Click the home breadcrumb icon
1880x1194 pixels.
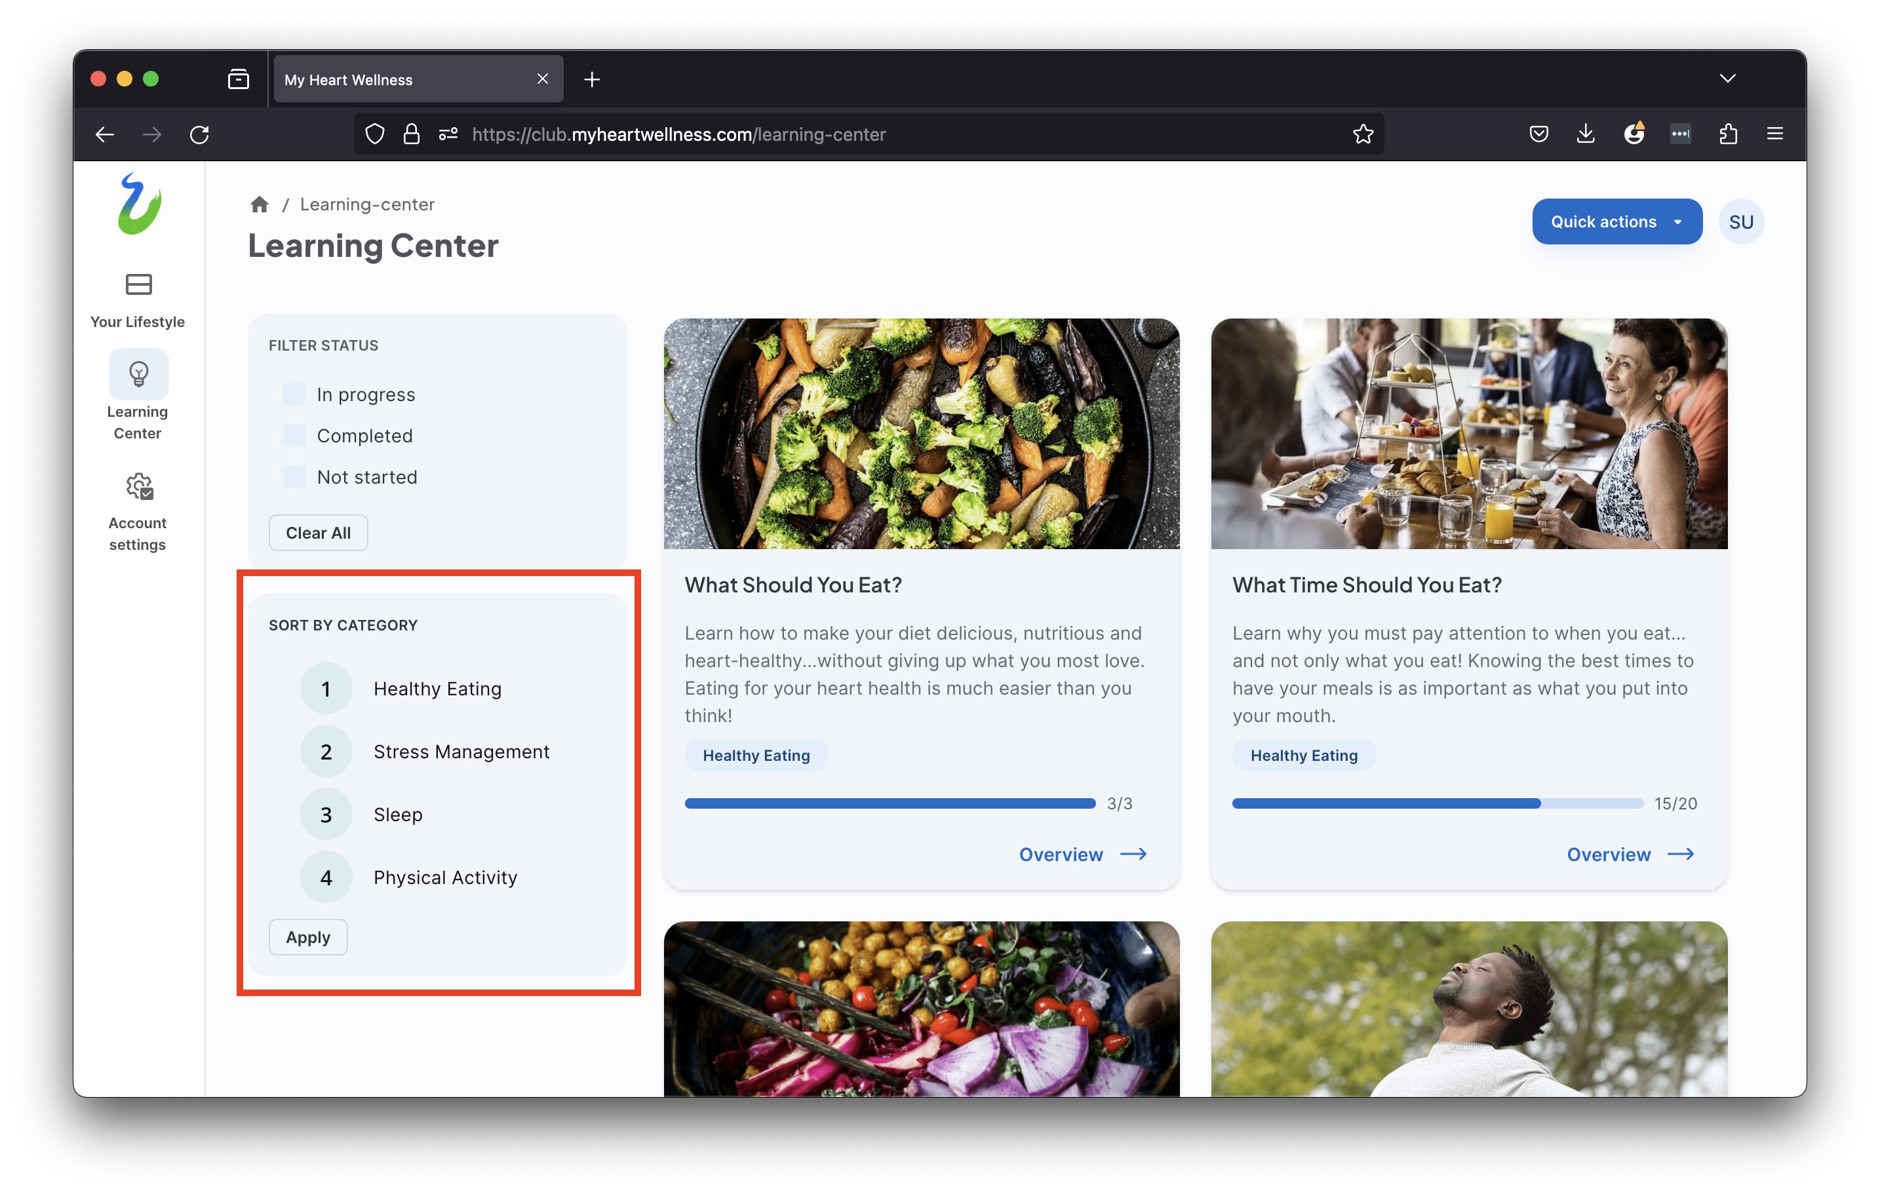click(x=259, y=204)
